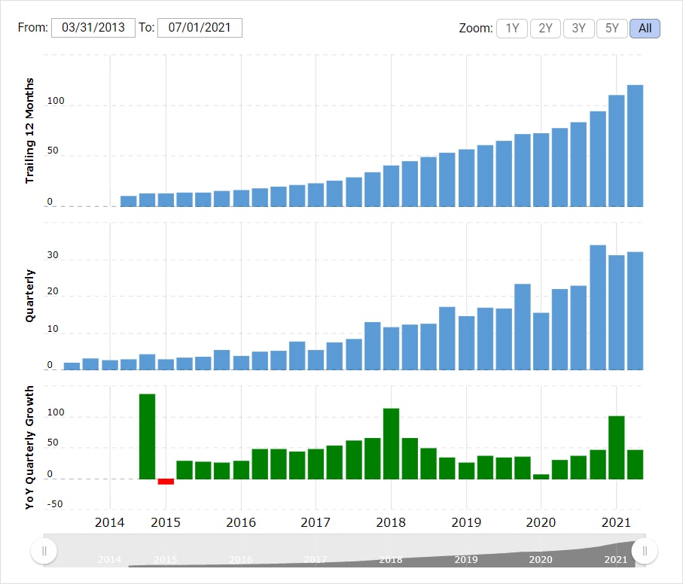The width and height of the screenshot is (683, 584).
Task: Click the tallest Quarterly chart bar
Action: click(x=597, y=307)
